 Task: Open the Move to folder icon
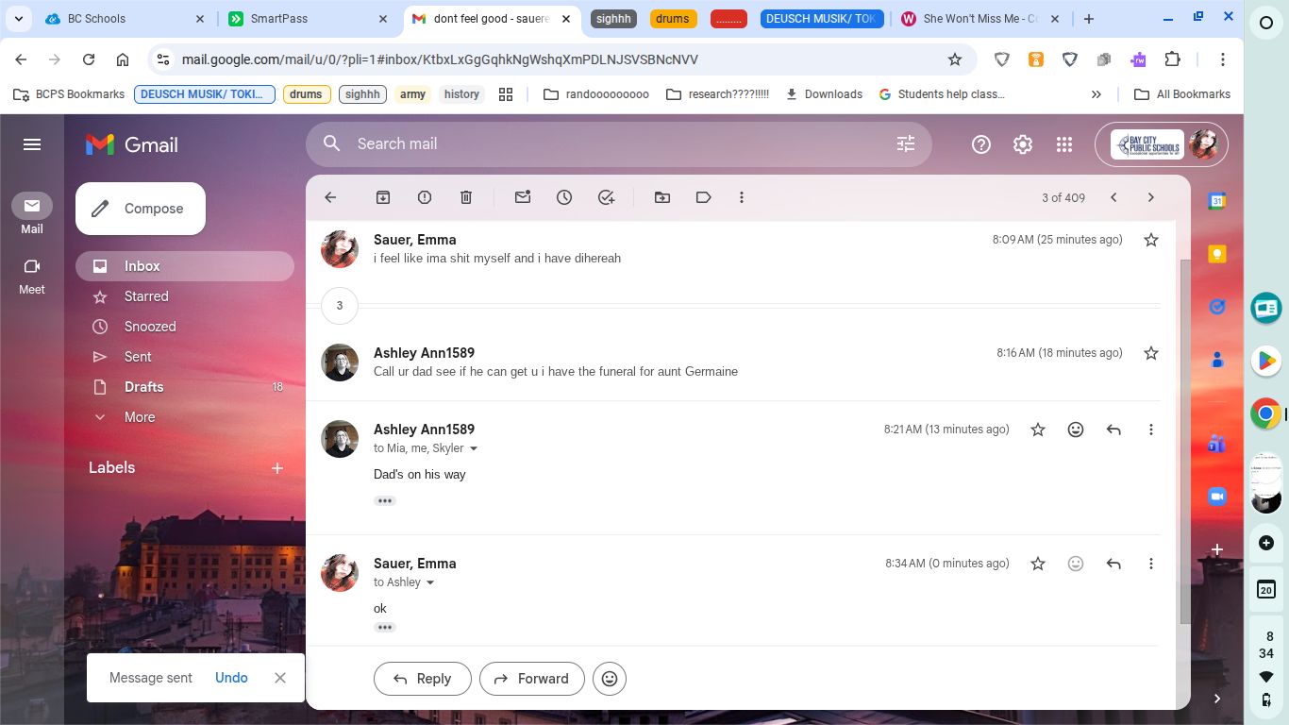tap(662, 197)
